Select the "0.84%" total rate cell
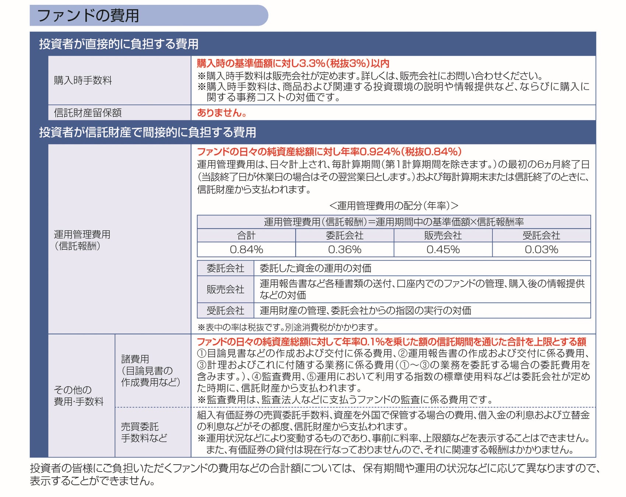626x497 pixels. coord(246,250)
